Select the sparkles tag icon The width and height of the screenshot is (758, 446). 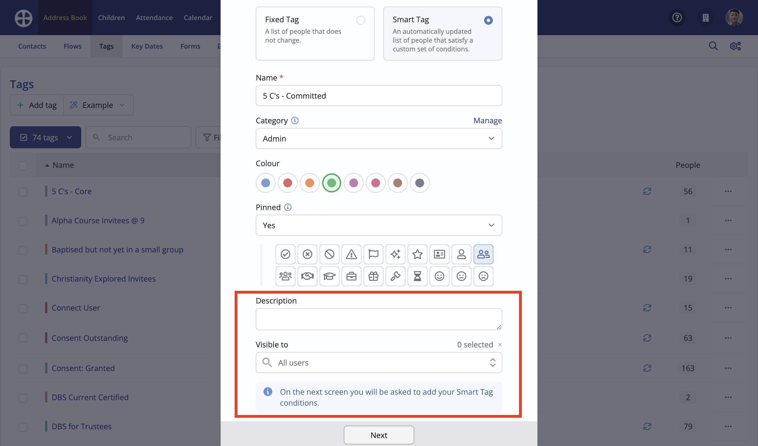[396, 254]
